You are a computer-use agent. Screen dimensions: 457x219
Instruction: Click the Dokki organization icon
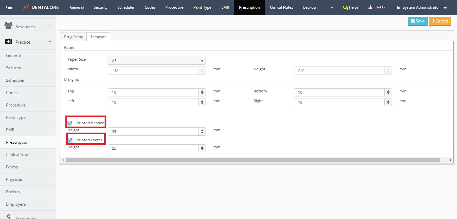(x=370, y=7)
